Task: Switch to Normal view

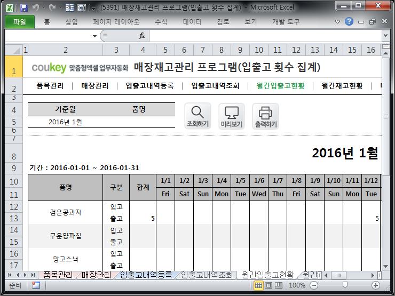Action: tap(258, 285)
